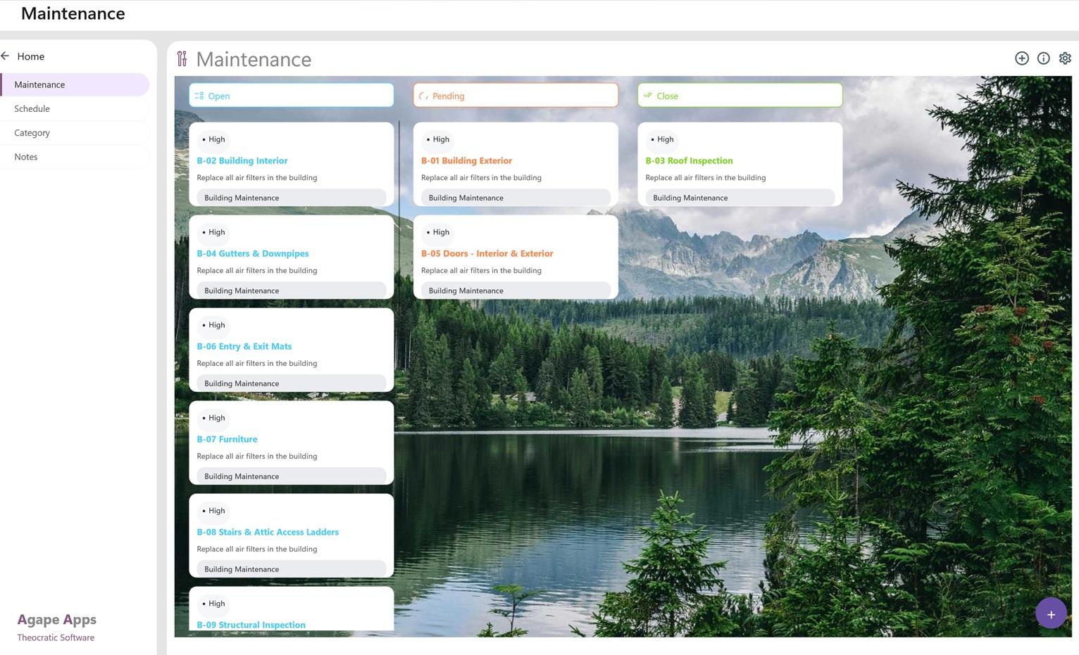
Task: Click the High priority badge on B-04 card
Action: coord(214,232)
